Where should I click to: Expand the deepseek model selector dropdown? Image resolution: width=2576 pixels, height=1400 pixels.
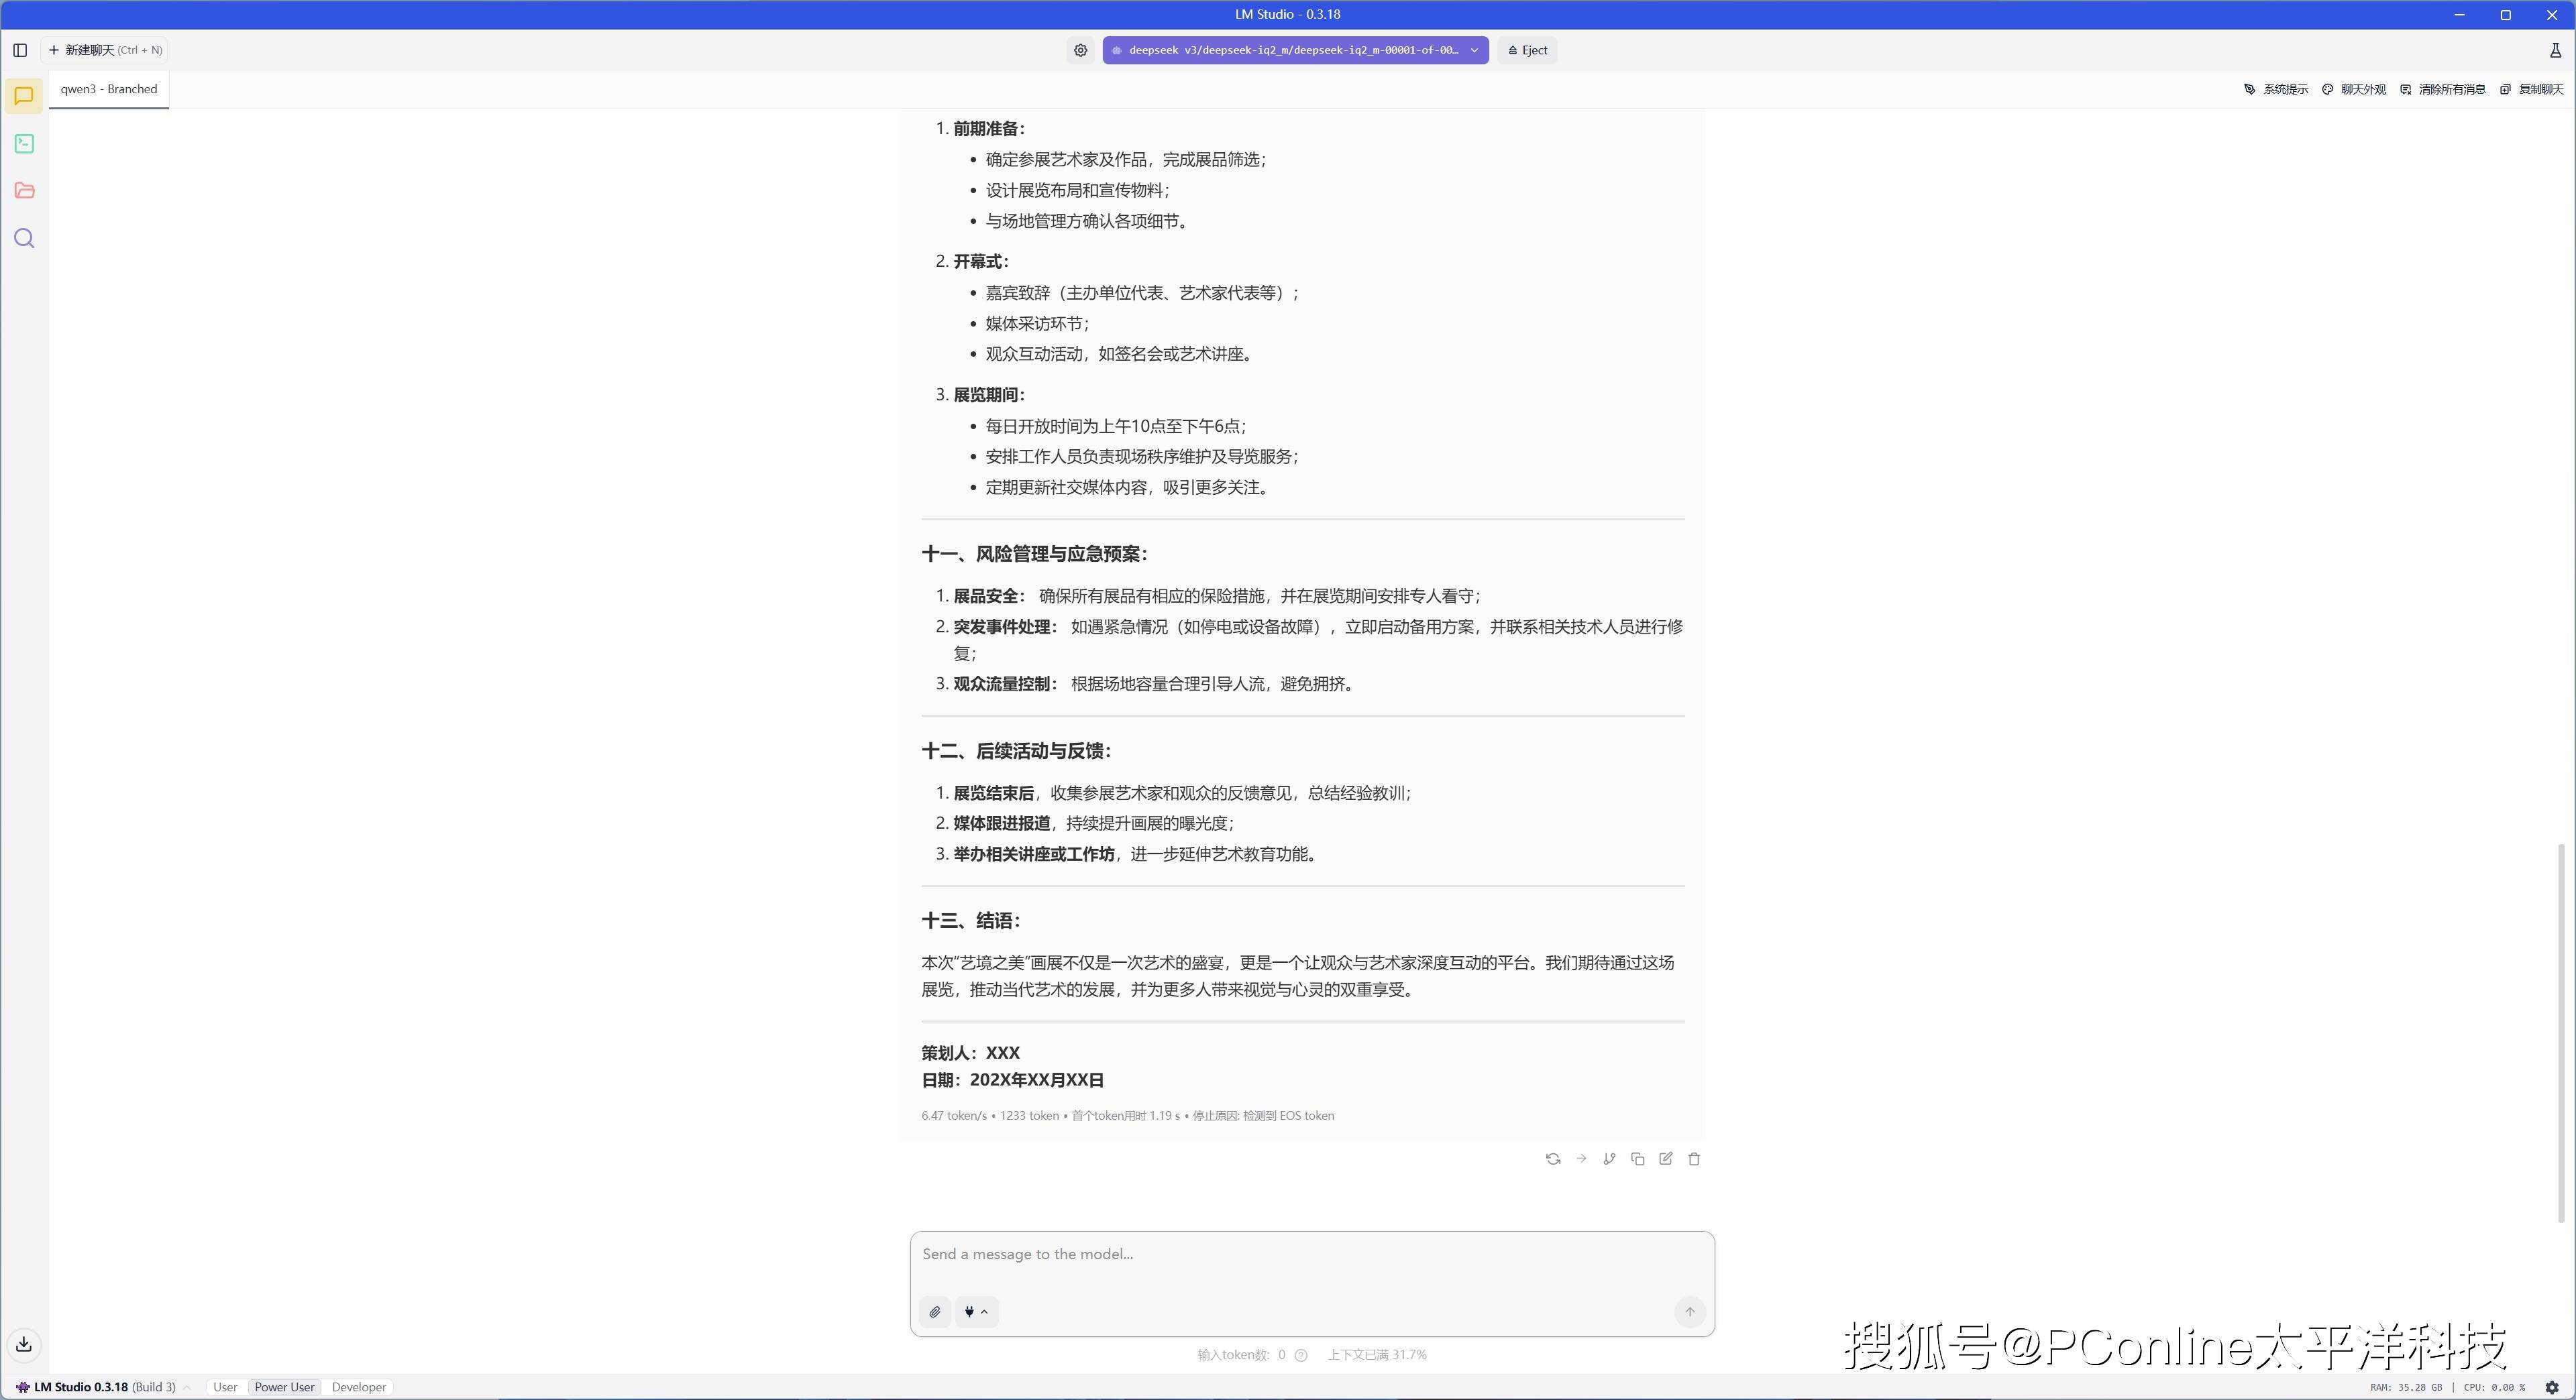[x=1474, y=50]
